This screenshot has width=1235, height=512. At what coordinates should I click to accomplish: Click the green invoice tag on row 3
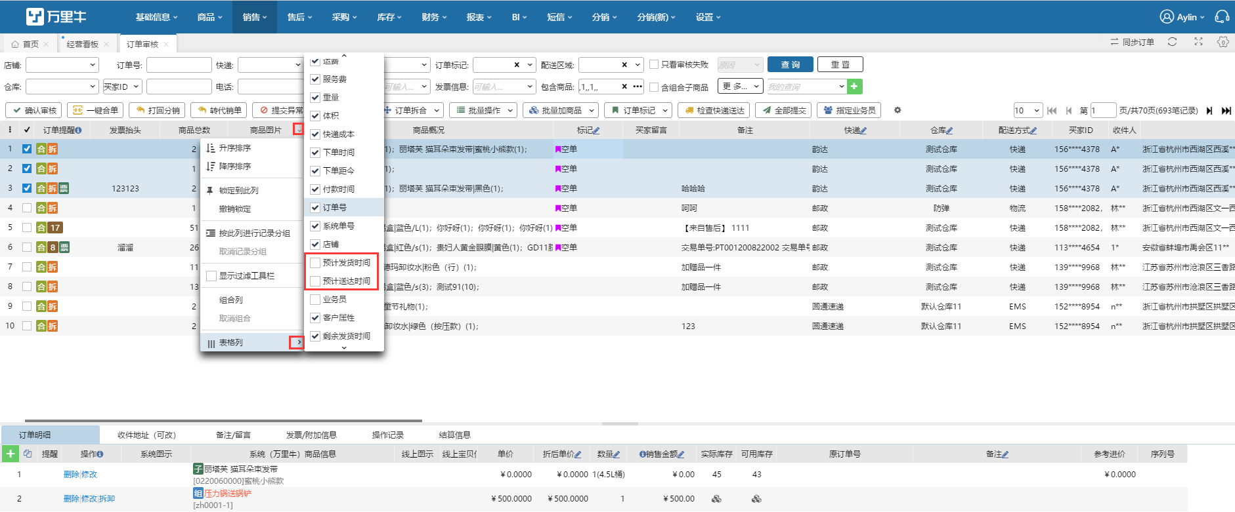point(64,189)
